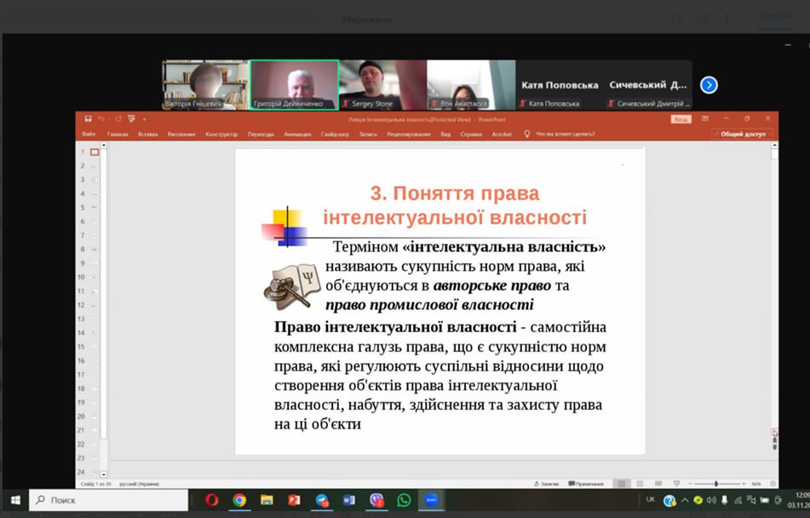Open WhatsApp from the taskbar
This screenshot has height=518, width=810.
404,500
